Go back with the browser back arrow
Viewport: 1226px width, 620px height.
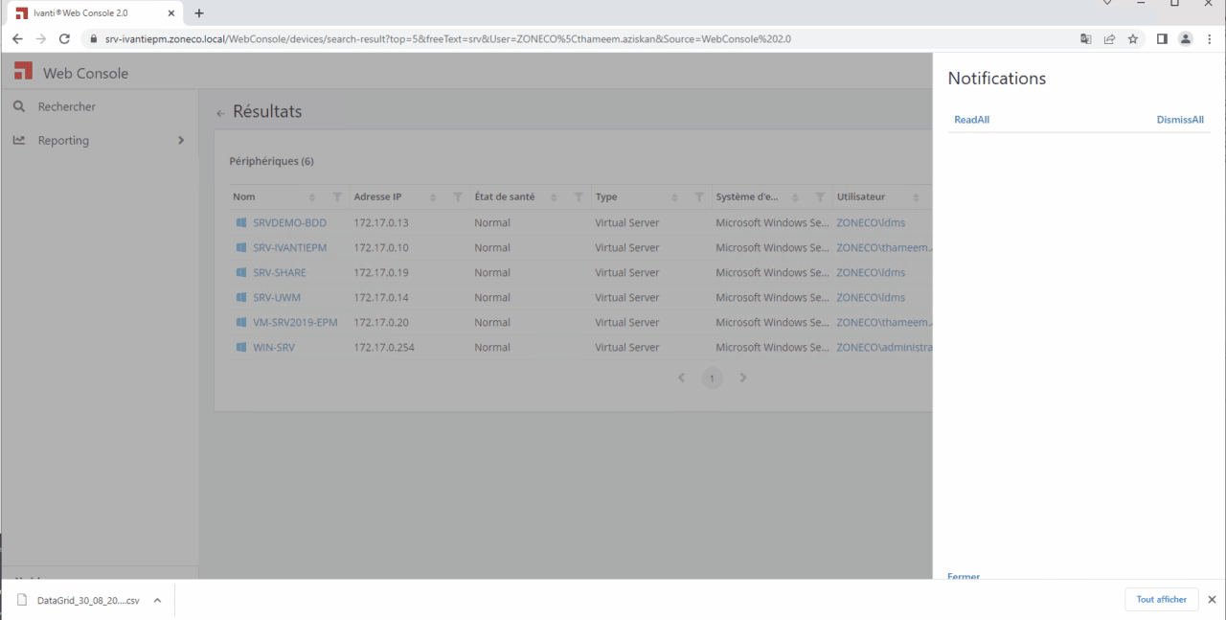[x=17, y=39]
